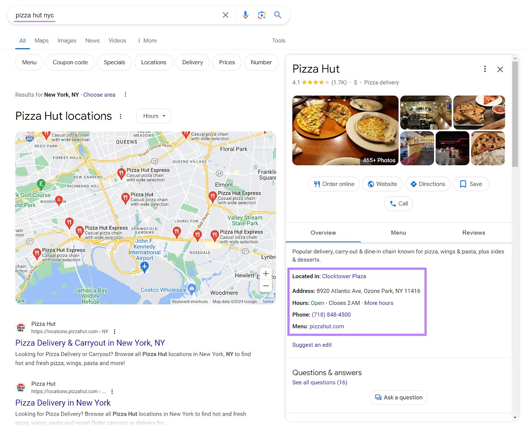Viewport: 528px width, 429px height.
Task: Click the phone number (718) 848-4500
Action: [x=331, y=315]
